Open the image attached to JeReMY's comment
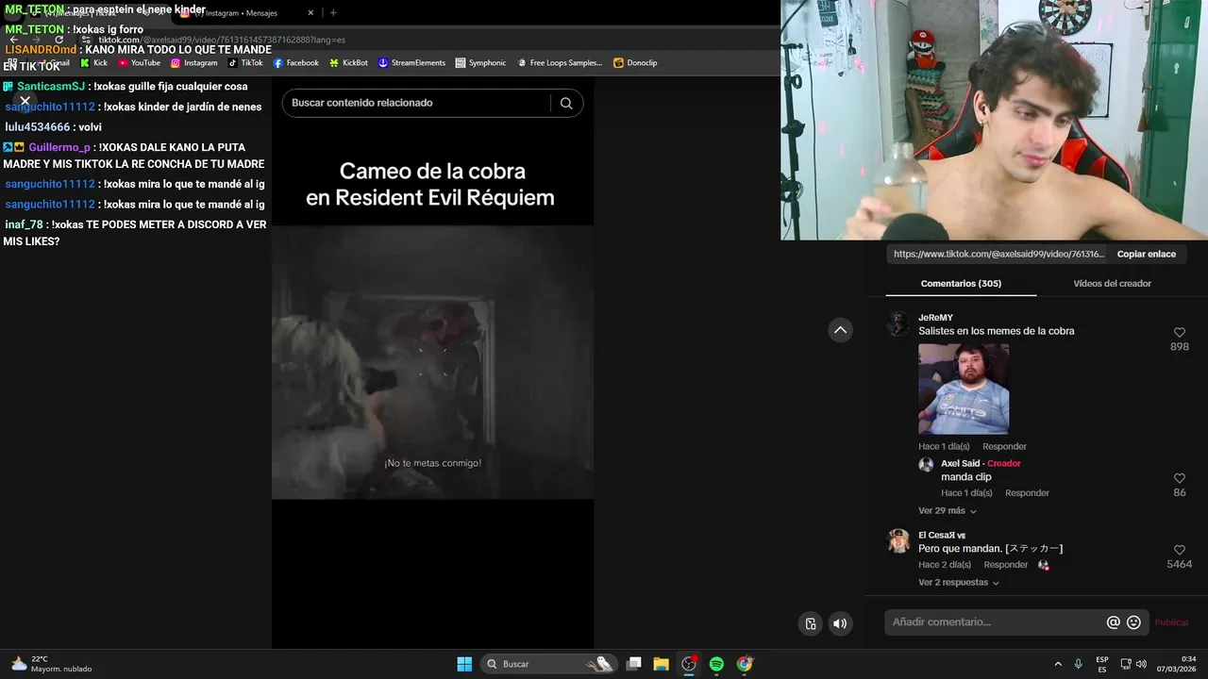This screenshot has height=679, width=1208. (x=964, y=389)
